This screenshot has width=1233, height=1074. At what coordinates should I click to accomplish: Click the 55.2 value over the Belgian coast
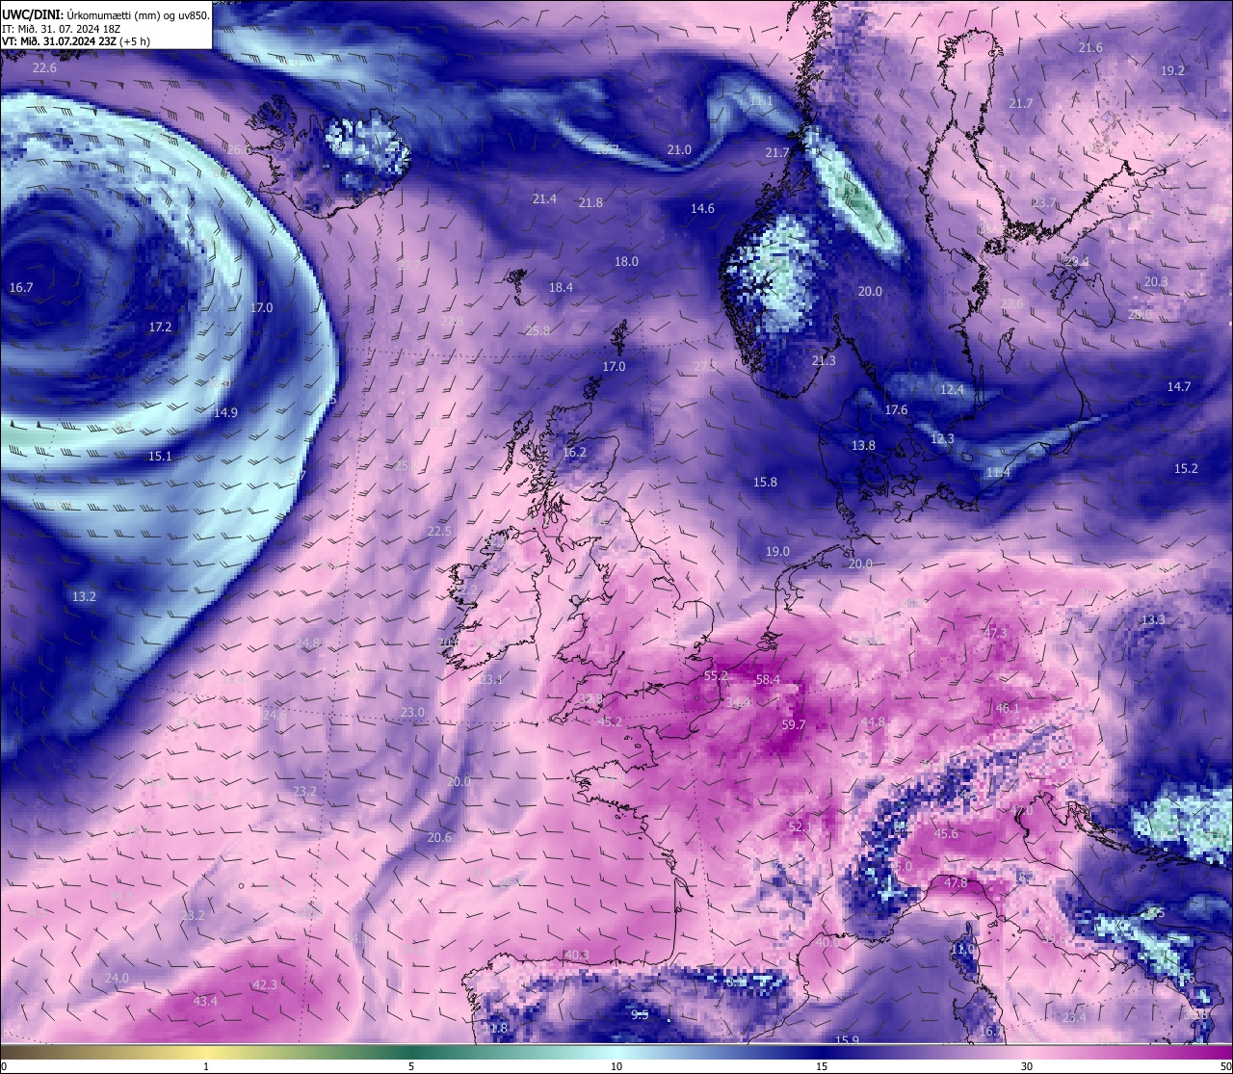(716, 676)
